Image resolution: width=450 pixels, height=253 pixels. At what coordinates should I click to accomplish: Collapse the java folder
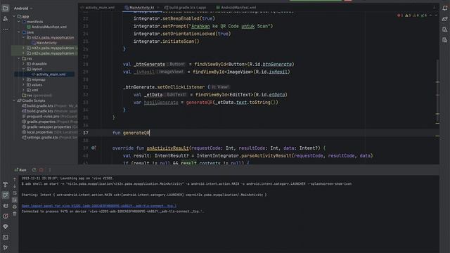click(x=19, y=32)
